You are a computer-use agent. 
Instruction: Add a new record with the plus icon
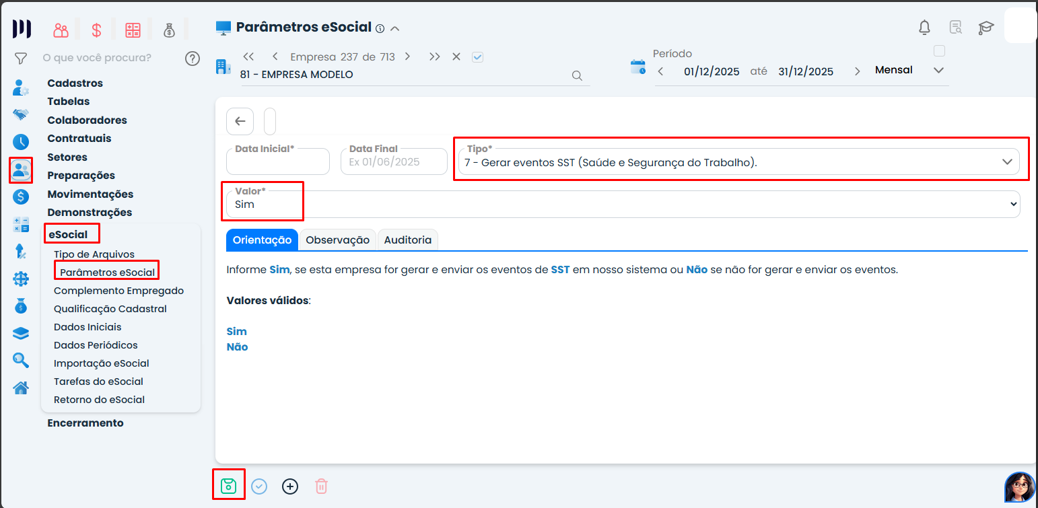290,486
